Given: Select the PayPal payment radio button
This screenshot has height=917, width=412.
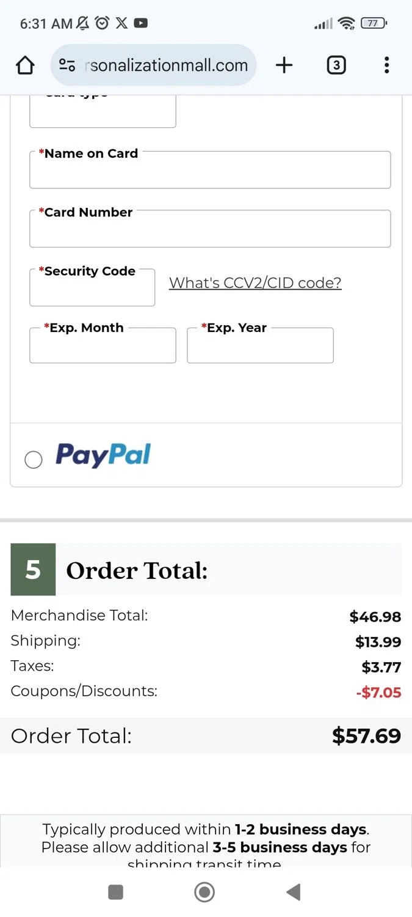Looking at the screenshot, I should [34, 460].
